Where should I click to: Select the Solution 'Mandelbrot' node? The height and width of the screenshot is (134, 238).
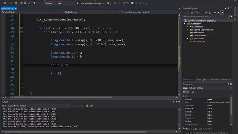click(x=202, y=21)
